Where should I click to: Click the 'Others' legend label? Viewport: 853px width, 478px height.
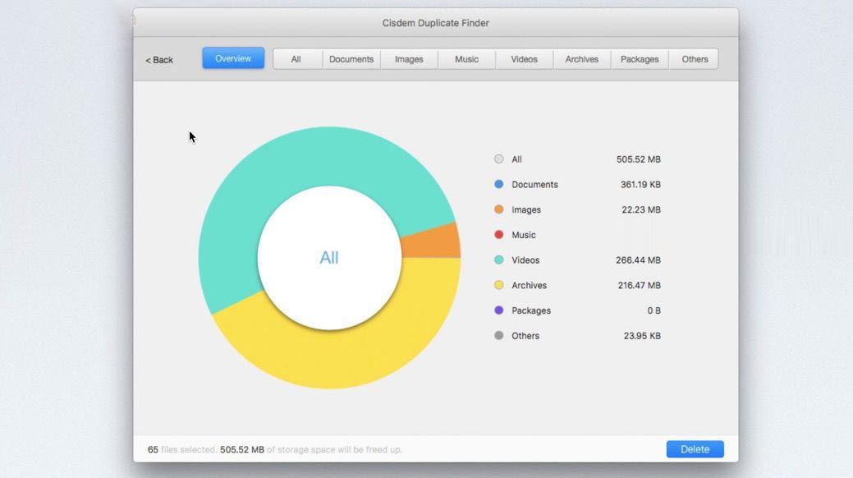point(525,336)
